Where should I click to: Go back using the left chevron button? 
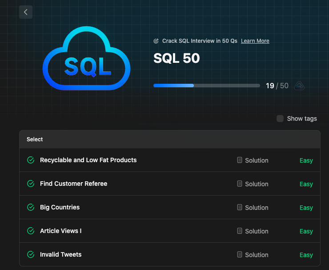click(26, 12)
